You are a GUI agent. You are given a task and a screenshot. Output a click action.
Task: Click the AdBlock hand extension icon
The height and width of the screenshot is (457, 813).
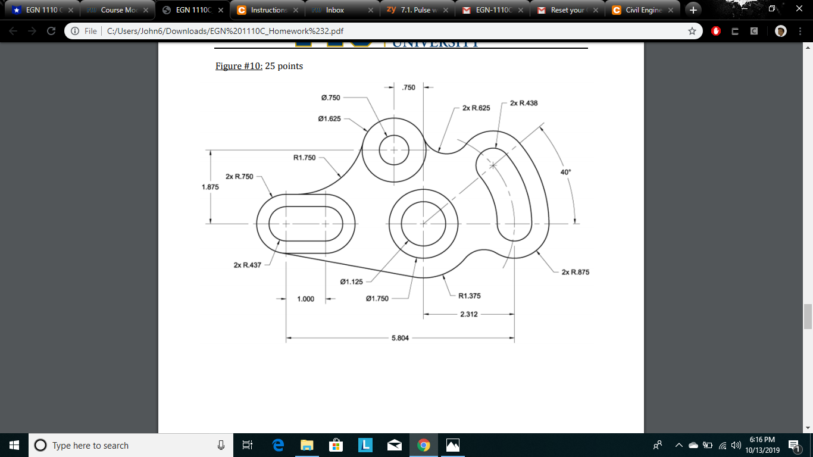pos(716,30)
